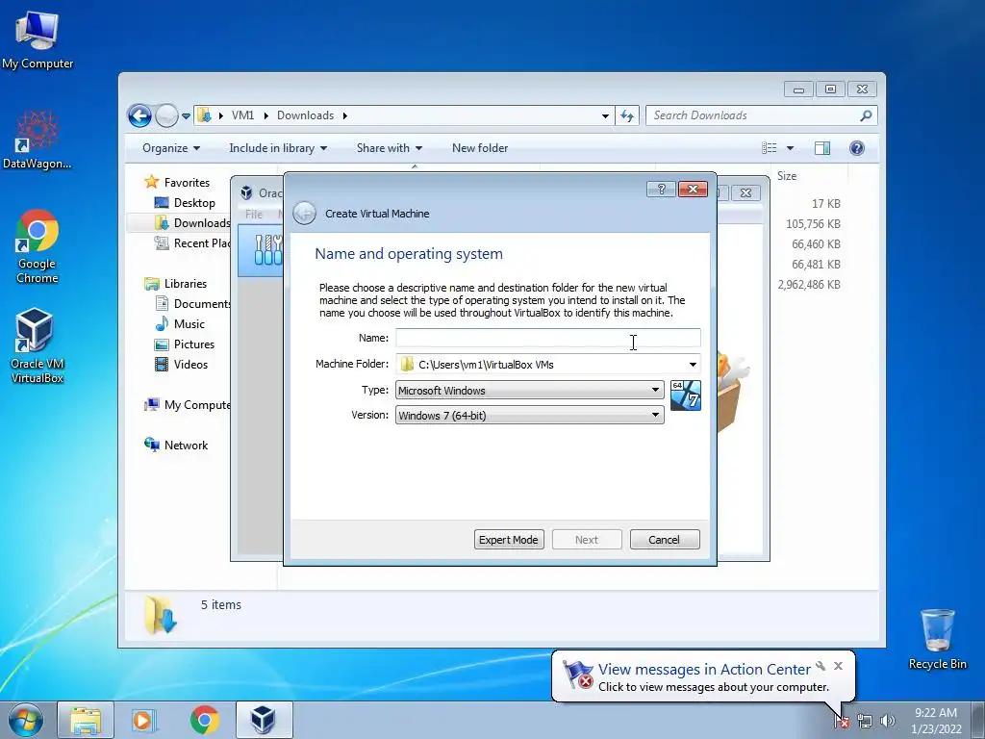
Task: Open DataWagon desktop shortcut
Action: [38, 140]
